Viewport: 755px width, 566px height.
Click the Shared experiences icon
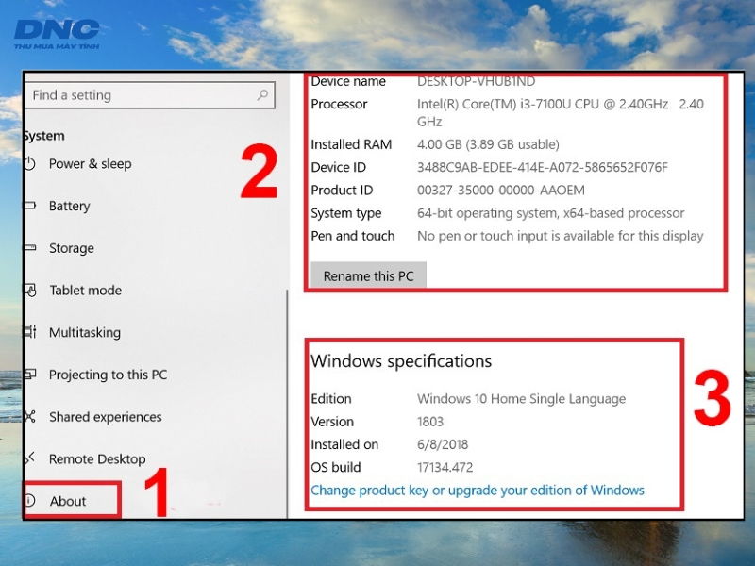tap(30, 416)
